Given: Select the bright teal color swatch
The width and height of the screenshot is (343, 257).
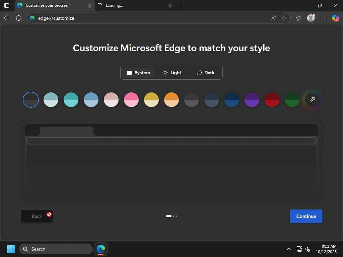Looking at the screenshot, I should point(71,100).
